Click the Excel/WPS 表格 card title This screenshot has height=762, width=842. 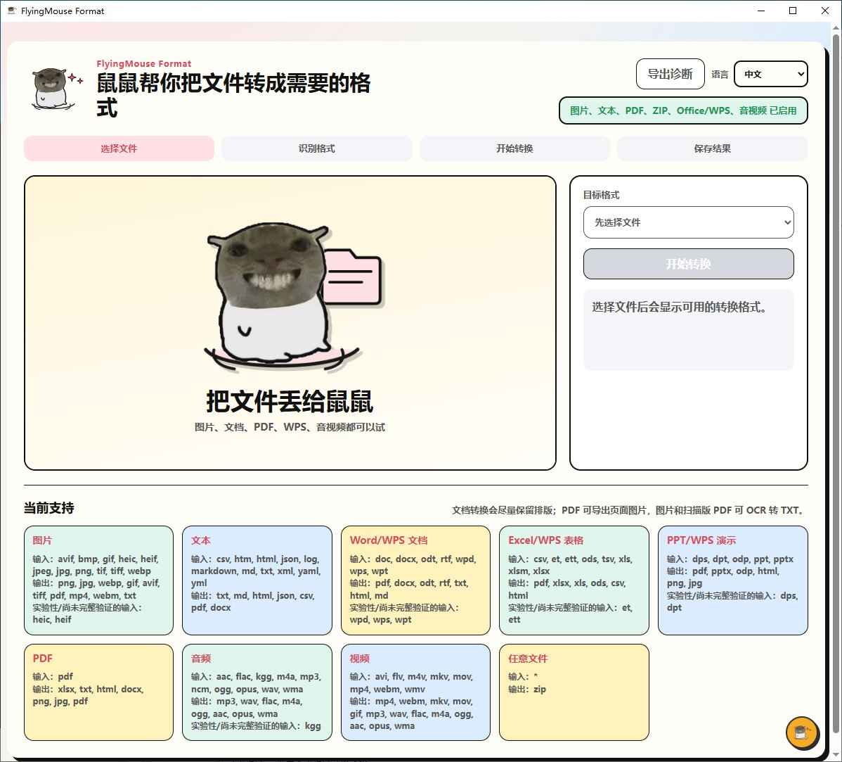[545, 540]
